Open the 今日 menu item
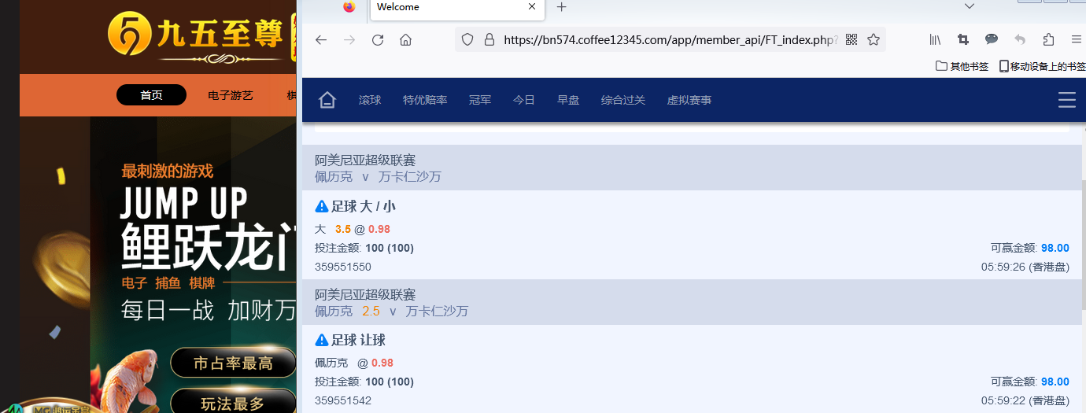 524,100
